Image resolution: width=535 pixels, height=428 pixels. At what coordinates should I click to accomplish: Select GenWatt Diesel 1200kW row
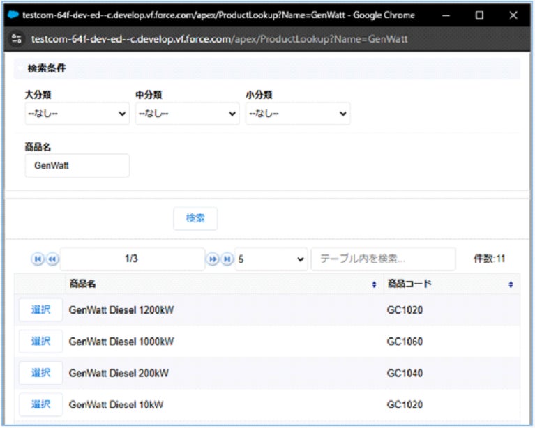click(41, 309)
